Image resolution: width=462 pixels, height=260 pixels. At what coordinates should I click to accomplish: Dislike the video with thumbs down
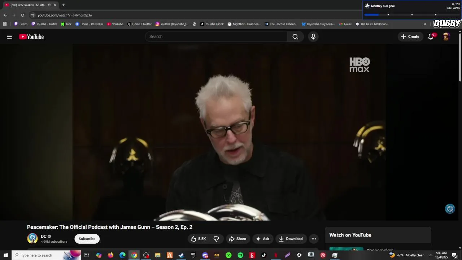[x=216, y=239]
